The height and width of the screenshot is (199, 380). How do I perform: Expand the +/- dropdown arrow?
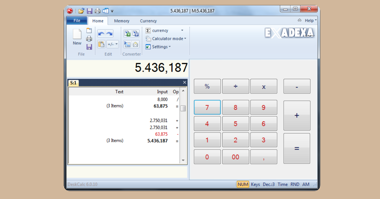(116, 44)
